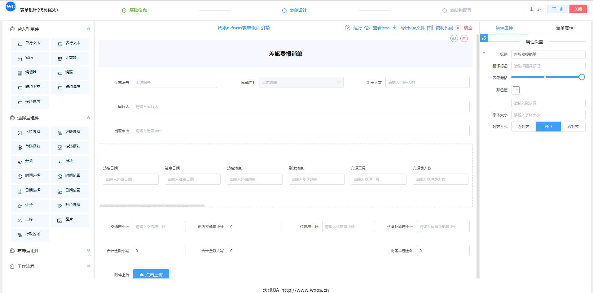Click the 出差事由 input field
This screenshot has width=593, height=293.
pos(301,131)
